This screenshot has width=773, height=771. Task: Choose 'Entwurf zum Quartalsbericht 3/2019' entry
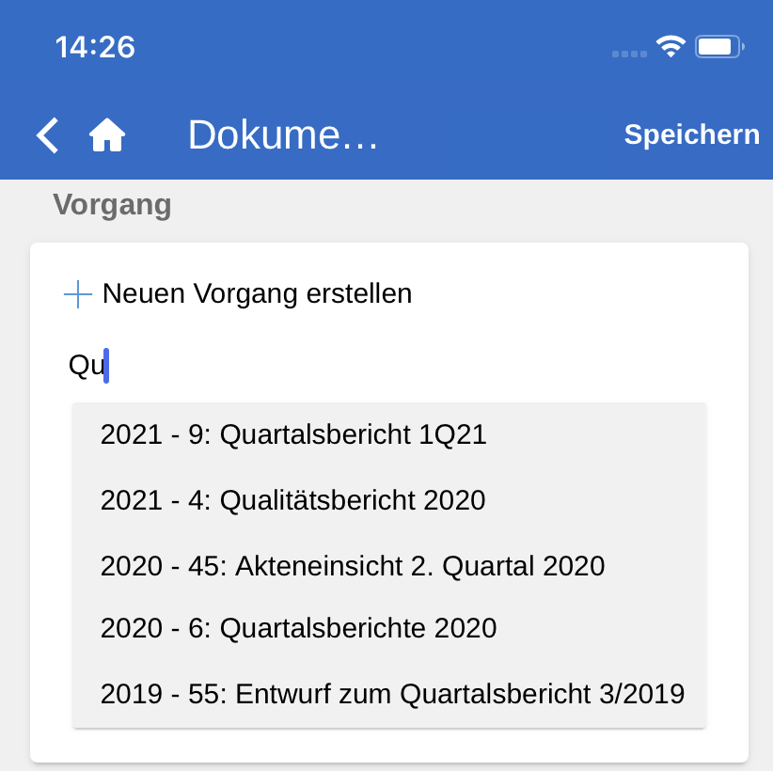[392, 694]
